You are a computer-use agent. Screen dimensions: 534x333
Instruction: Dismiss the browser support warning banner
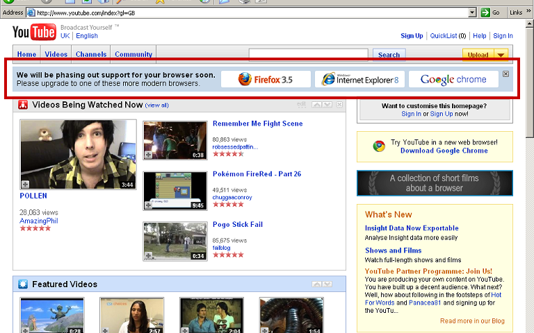(505, 74)
